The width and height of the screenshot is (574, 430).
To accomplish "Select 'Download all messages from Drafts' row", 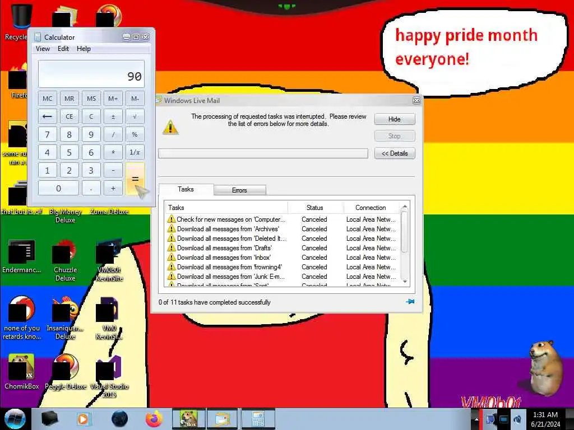I will [283, 248].
